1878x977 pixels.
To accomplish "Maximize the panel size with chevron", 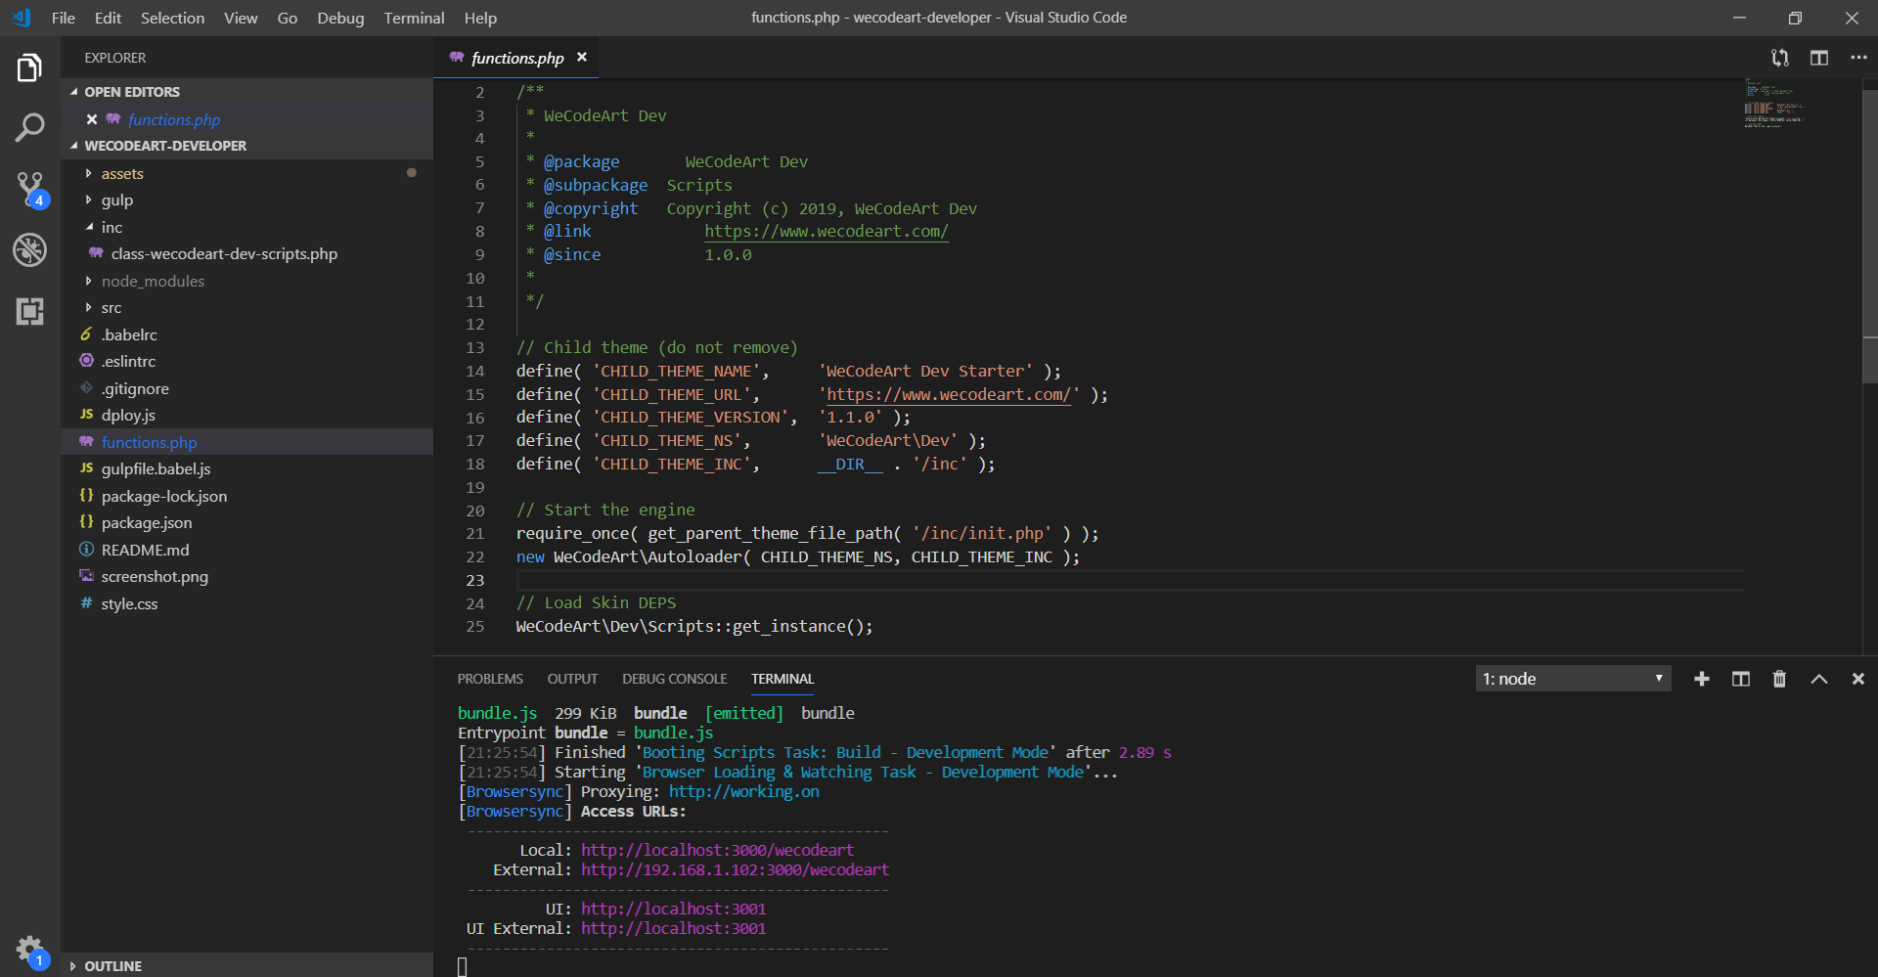I will 1819,679.
